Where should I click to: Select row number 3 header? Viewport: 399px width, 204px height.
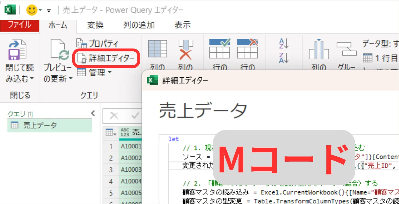pyautogui.click(x=111, y=170)
